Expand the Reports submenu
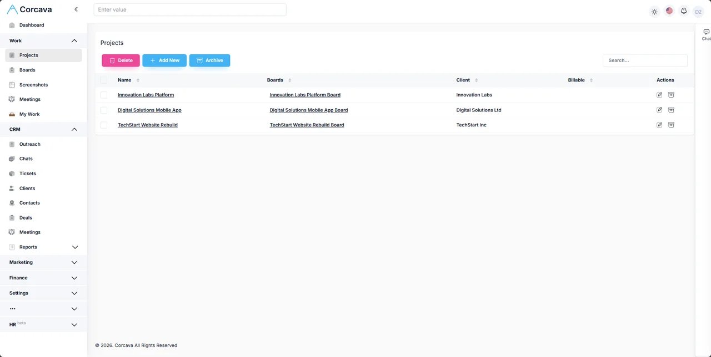This screenshot has width=711, height=357. coord(75,247)
